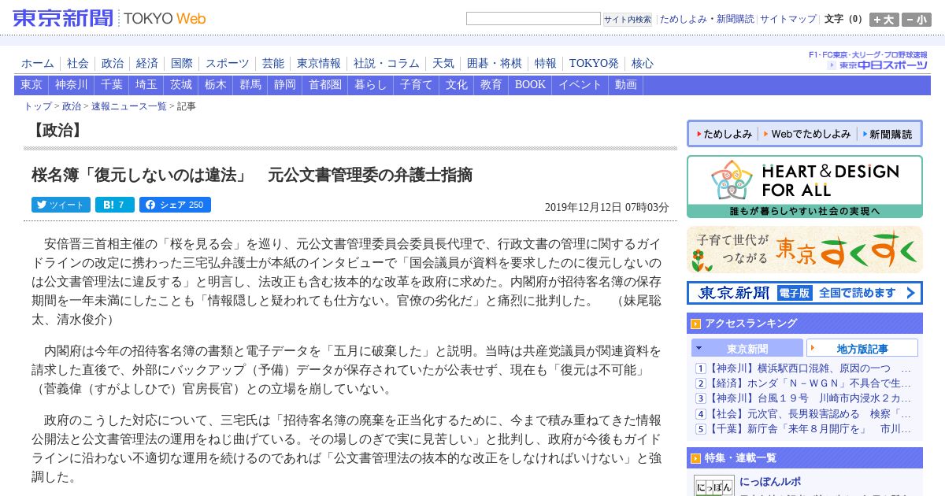
Task: Open the 政治 section in main menu
Action: (113, 64)
